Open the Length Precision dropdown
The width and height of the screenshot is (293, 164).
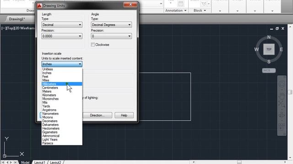(62, 36)
